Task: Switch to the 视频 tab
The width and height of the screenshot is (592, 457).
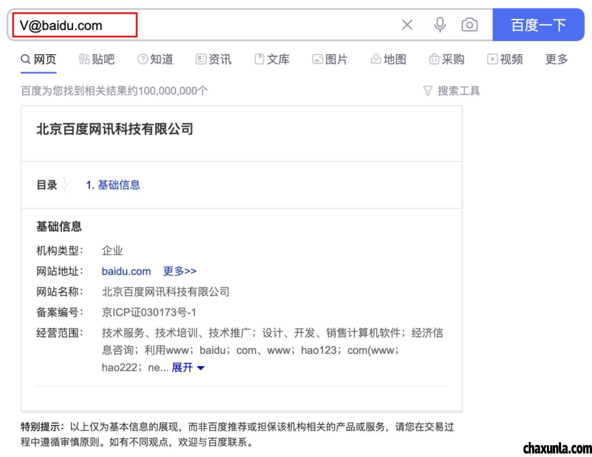Action: point(506,59)
